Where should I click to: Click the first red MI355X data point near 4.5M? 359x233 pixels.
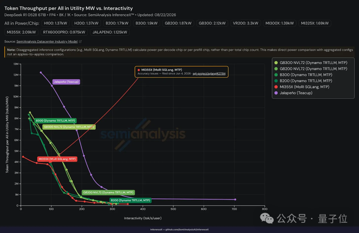[x=23, y=157]
